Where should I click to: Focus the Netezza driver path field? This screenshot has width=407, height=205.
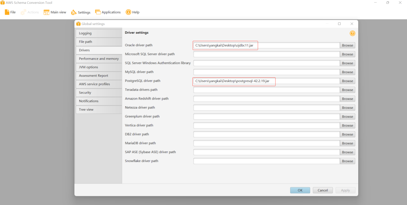coord(267,108)
